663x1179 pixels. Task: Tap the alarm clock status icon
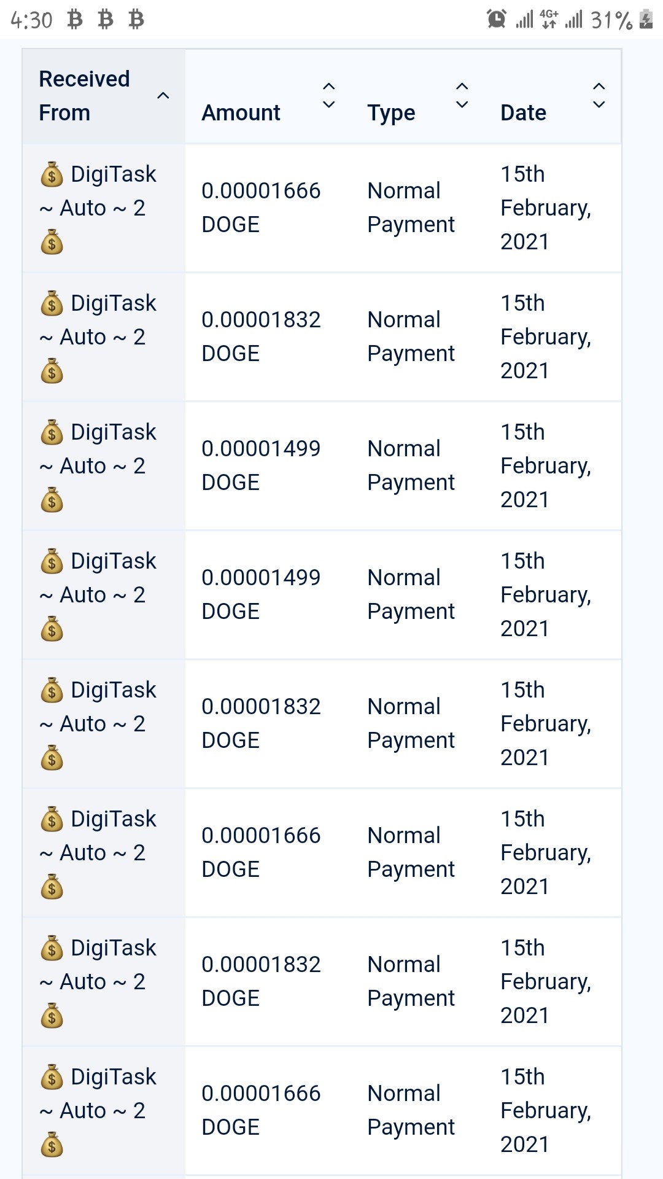(497, 19)
